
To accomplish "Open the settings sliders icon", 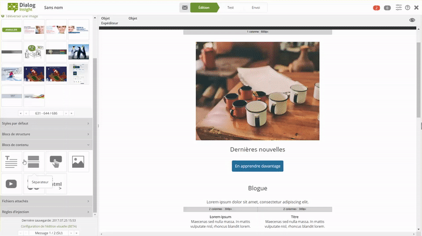I will pos(399,8).
